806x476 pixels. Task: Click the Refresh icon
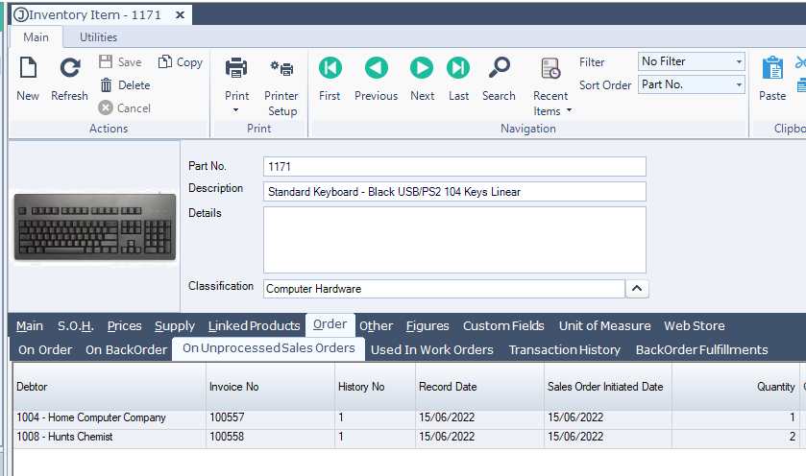(69, 69)
